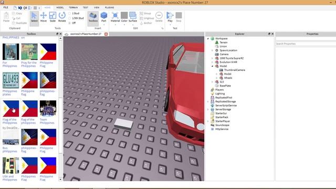Expand the 1998 Toyota Supra RZ node
The width and height of the screenshot is (336, 189).
click(212, 58)
